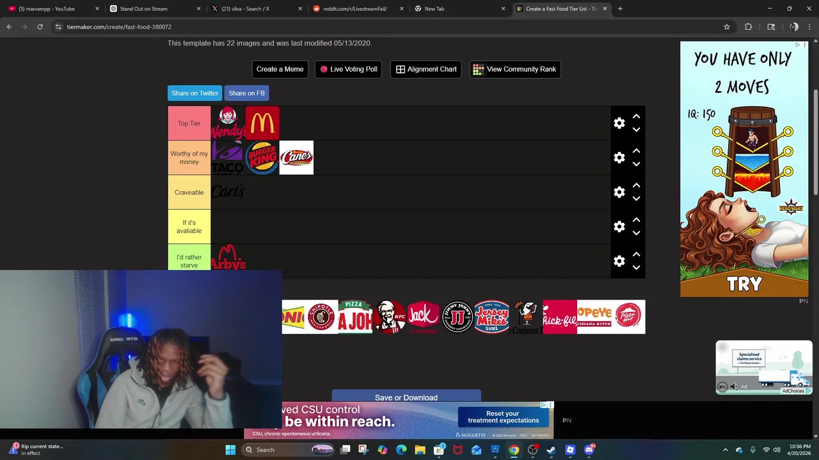
Task: Click Reset your treatment expectations ad button
Action: tap(503, 417)
